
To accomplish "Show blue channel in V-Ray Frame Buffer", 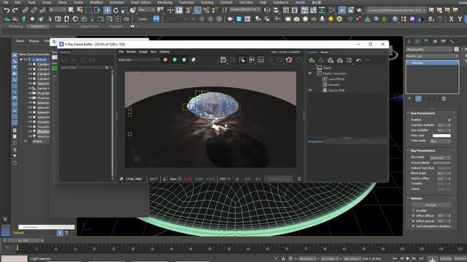I will [184, 60].
